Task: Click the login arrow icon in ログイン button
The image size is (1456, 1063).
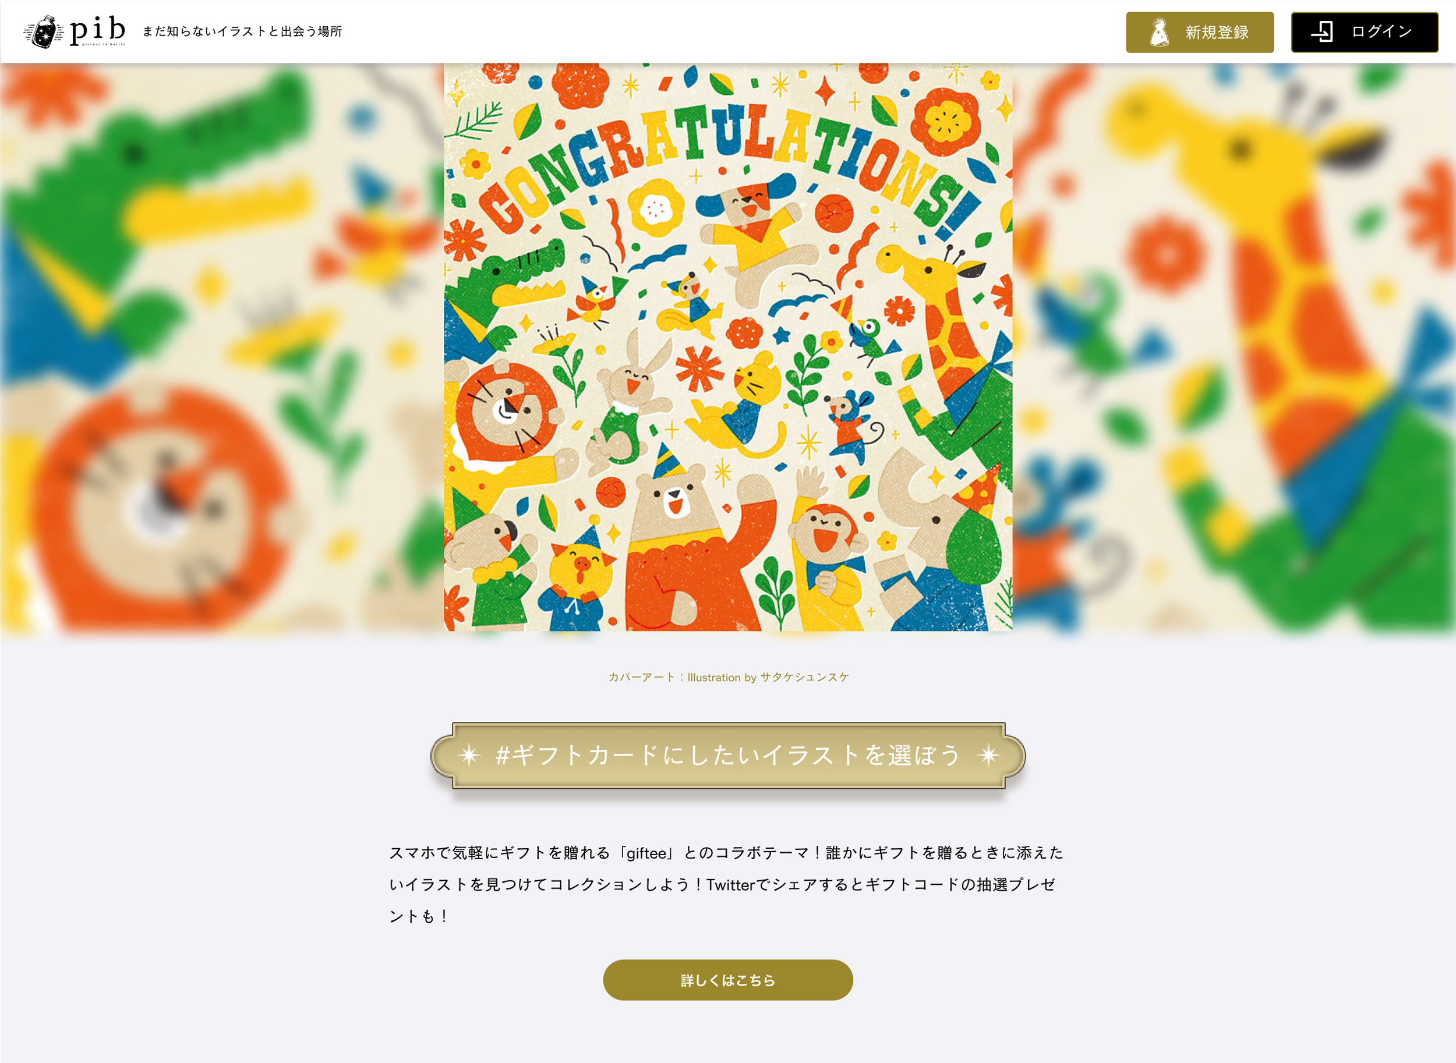Action: point(1322,31)
